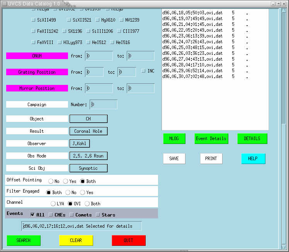This screenshot has height=252, width=289.
Task: Expand the Observer J.Kohl option menu
Action: pos(79,144)
